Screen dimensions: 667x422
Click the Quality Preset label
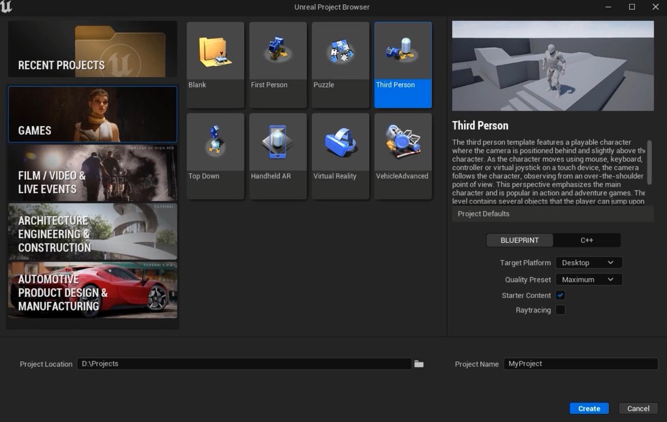[x=528, y=280]
